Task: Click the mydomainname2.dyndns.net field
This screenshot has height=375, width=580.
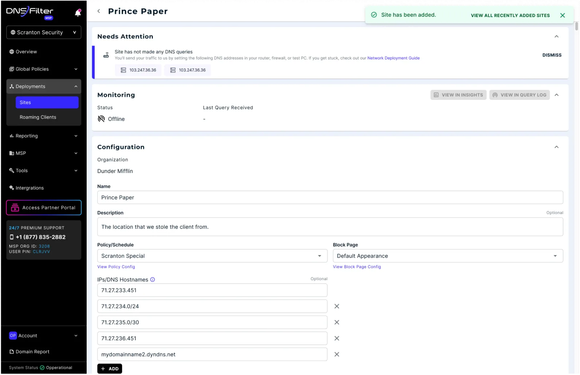Action: [x=212, y=355]
